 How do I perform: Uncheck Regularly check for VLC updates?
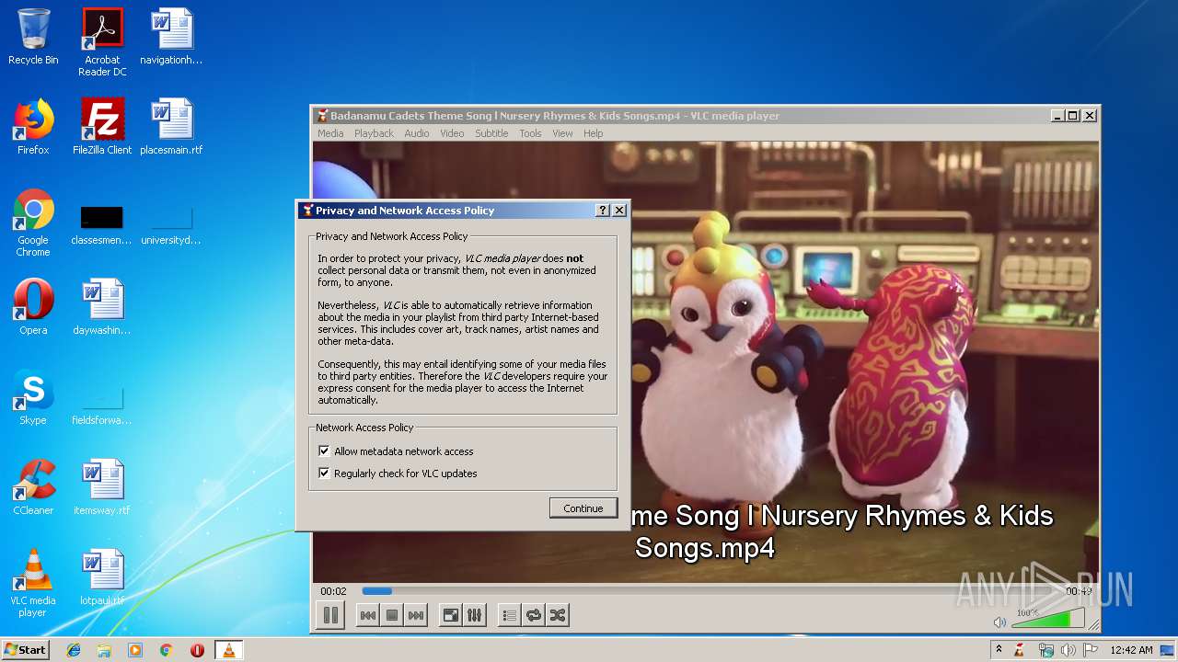324,474
